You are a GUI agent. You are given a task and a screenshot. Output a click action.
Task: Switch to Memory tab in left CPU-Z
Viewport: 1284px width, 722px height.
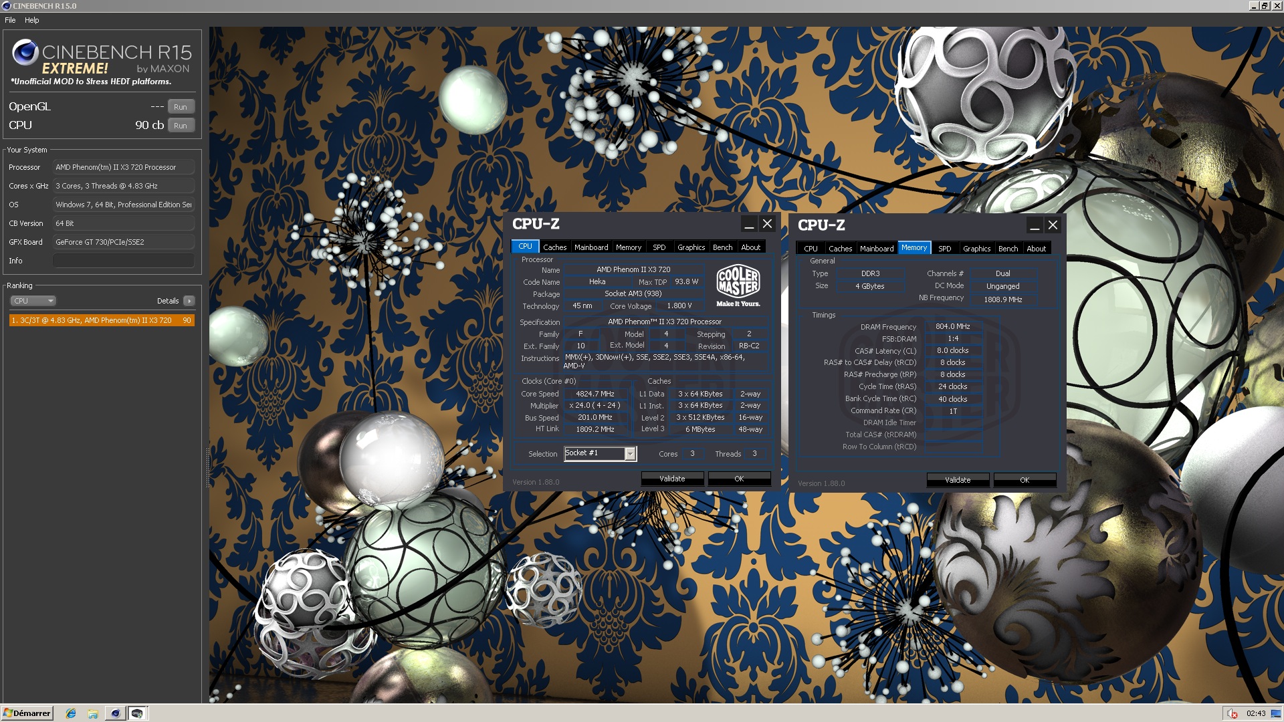(629, 247)
